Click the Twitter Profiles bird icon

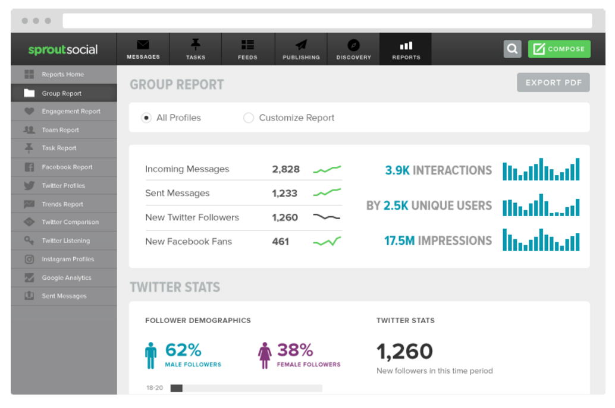pyautogui.click(x=29, y=186)
